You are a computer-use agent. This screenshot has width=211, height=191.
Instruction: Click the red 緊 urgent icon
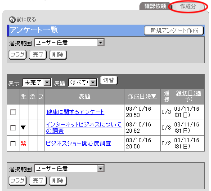pos(24,143)
